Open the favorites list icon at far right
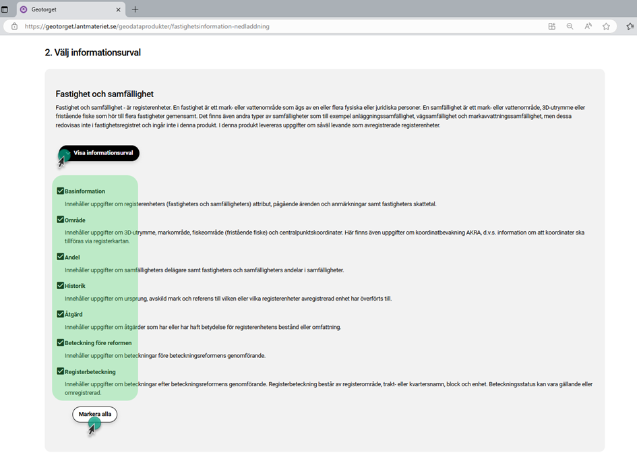637x455 pixels. coord(630,26)
